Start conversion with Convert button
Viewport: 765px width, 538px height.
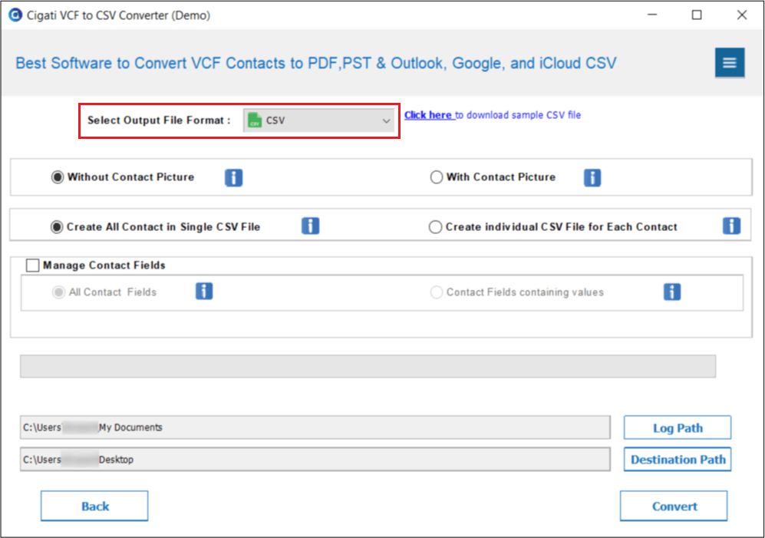674,506
